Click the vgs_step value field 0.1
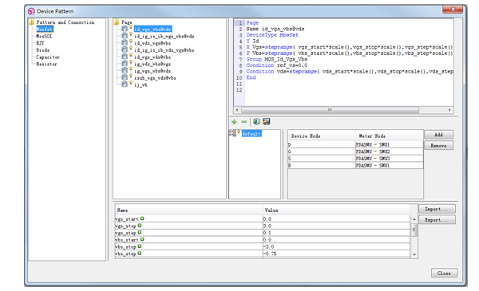 pos(336,233)
